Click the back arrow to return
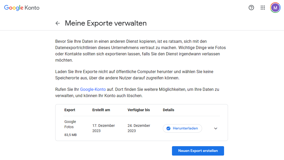 coord(58,23)
